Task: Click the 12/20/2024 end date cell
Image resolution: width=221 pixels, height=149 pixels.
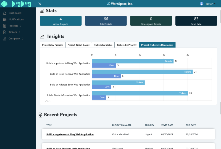Action: pyautogui.click(x=192, y=134)
